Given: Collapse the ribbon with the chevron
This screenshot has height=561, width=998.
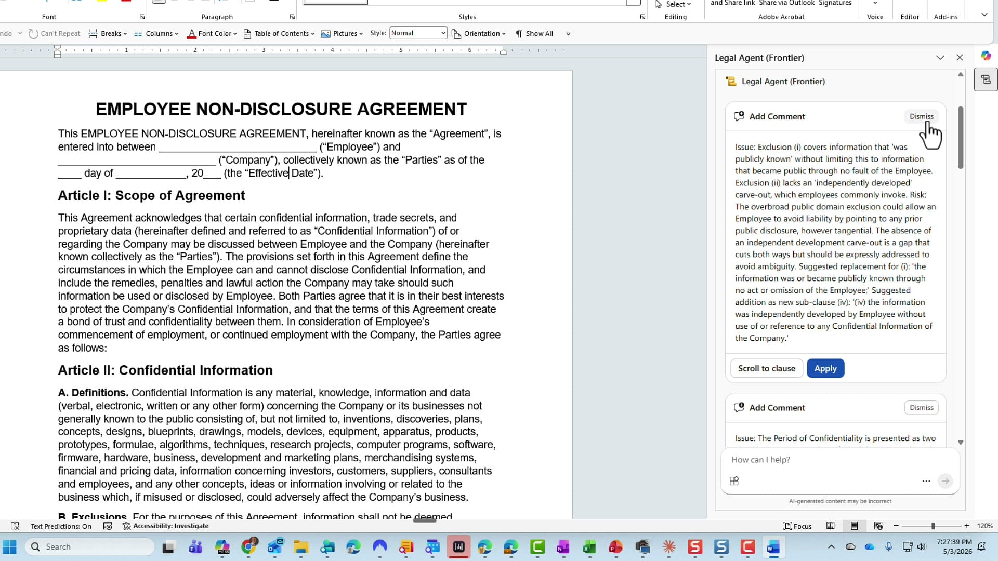Looking at the screenshot, I should point(984,15).
